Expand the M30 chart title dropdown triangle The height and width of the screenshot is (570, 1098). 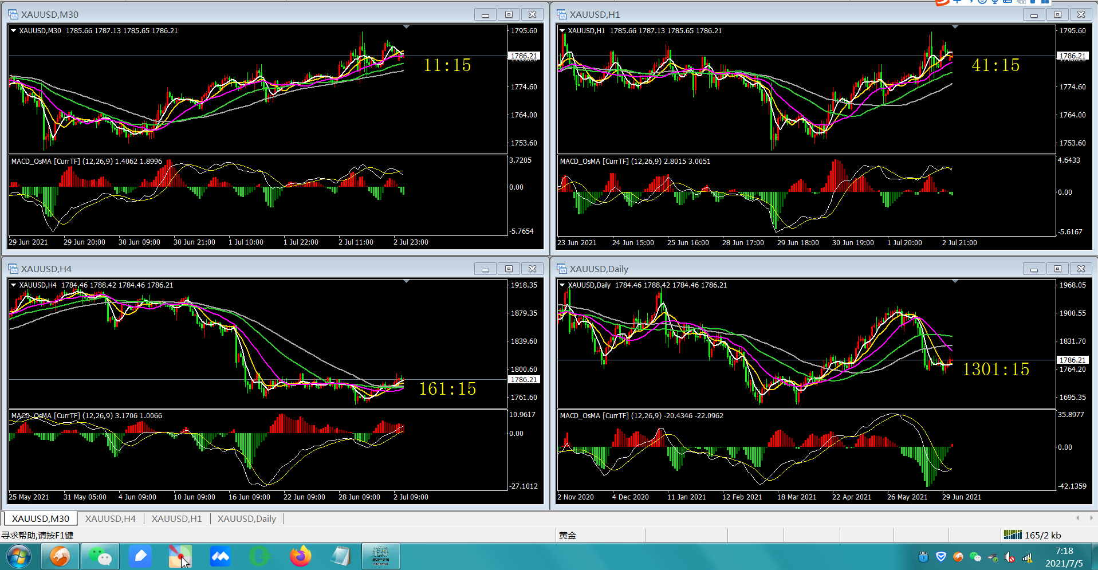(x=13, y=31)
